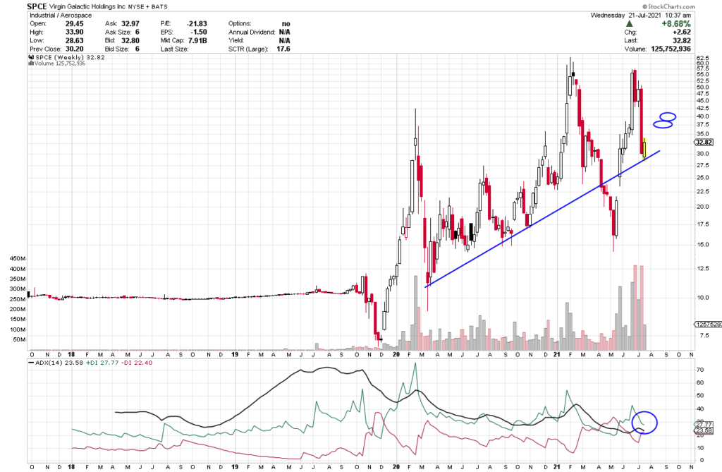Click the 7.5 price axis label
This screenshot has height=472, width=722.
click(x=704, y=336)
